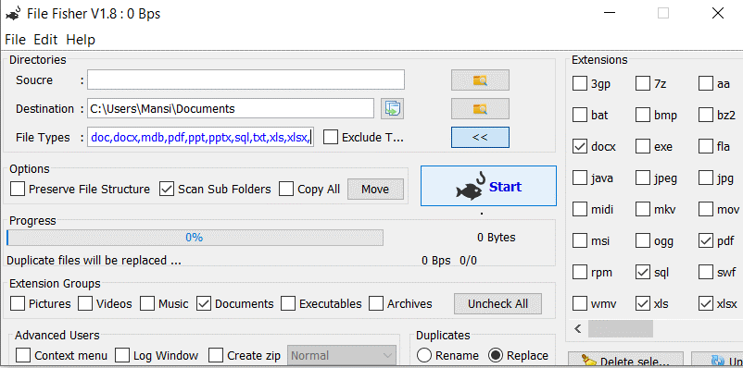Click the Destination folder browse icon
Screen dimensions: 743x368
click(480, 109)
